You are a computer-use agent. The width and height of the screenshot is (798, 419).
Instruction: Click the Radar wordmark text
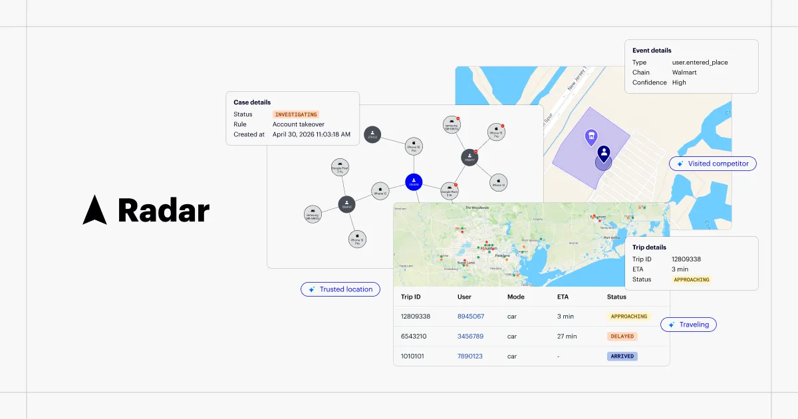pos(164,210)
